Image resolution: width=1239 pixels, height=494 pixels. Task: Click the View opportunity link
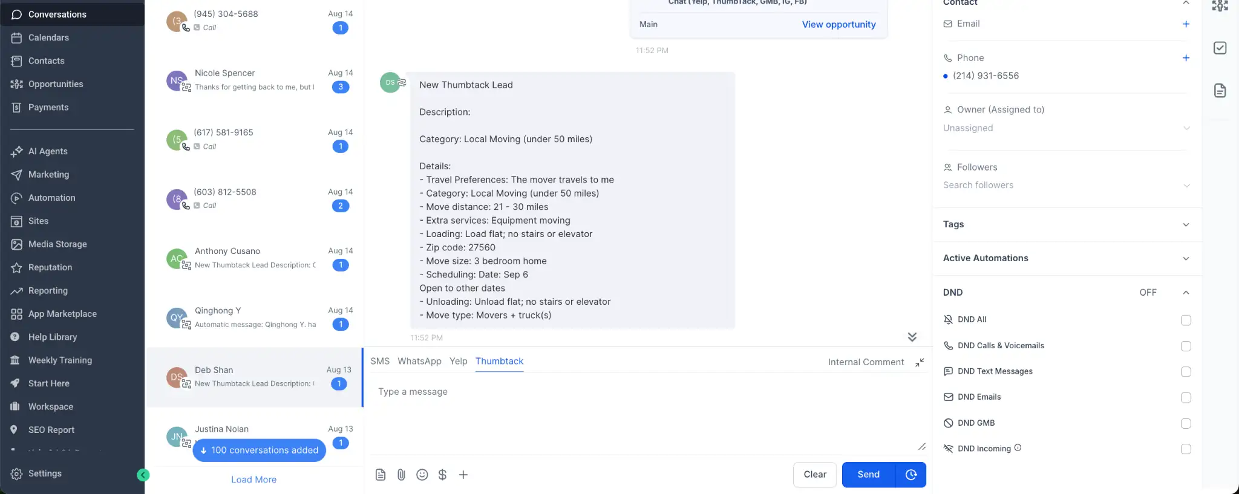coord(839,24)
